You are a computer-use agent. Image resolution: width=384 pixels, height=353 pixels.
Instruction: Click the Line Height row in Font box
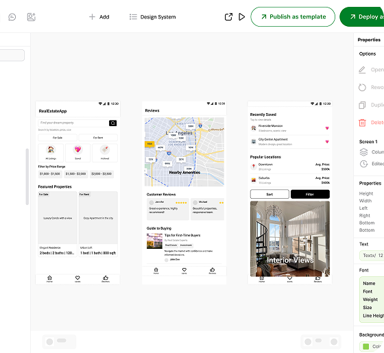coord(373,316)
